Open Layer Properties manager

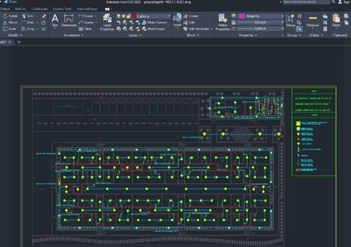pos(107,22)
